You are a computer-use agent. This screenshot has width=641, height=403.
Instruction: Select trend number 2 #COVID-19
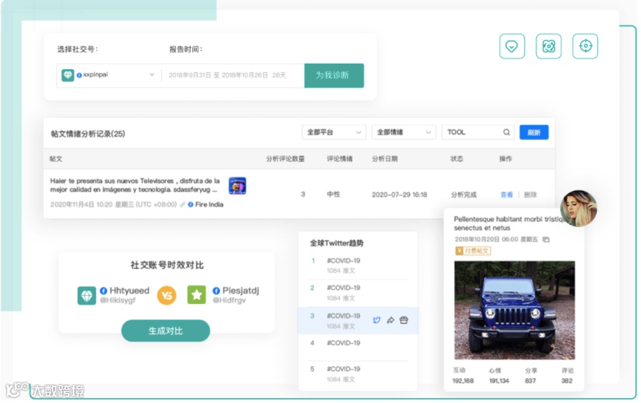pos(358,293)
